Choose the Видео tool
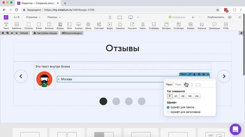The height and width of the screenshot is (137, 245). pos(110,25)
